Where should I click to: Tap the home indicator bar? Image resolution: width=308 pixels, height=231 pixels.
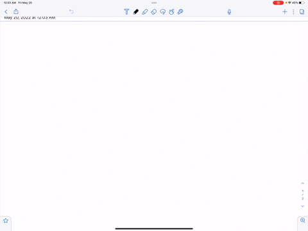[154, 228]
